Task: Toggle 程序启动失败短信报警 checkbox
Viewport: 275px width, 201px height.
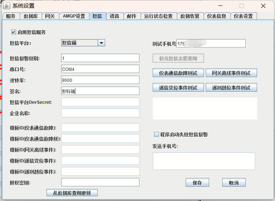Action: tap(156, 134)
